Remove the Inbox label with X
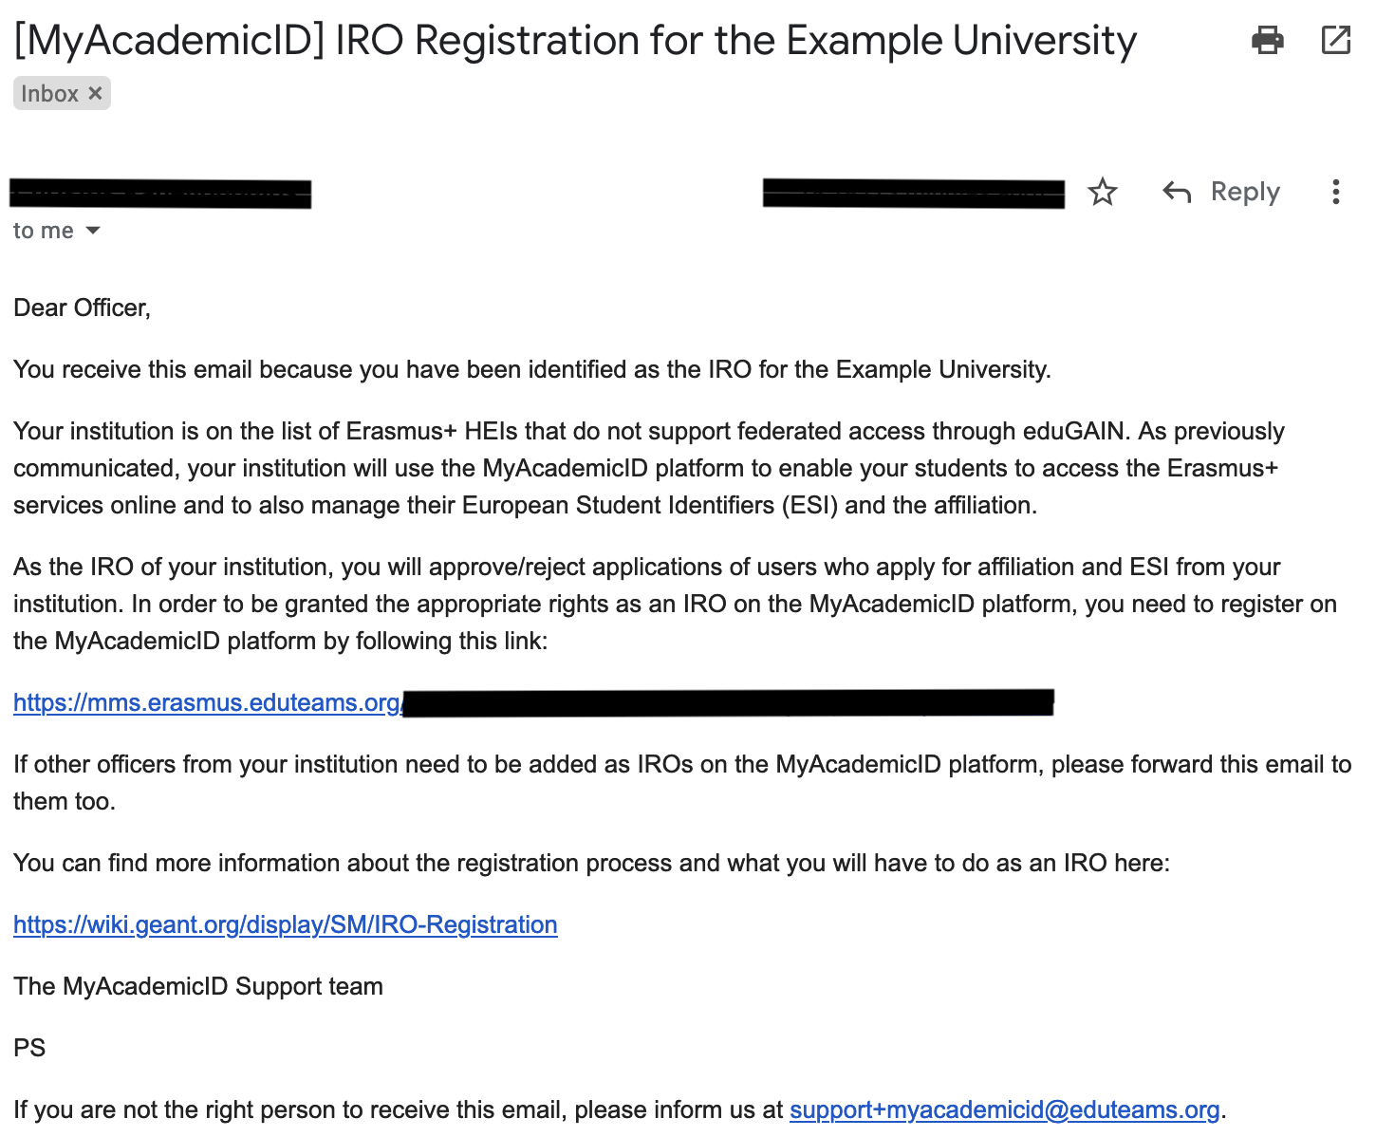 click(95, 93)
